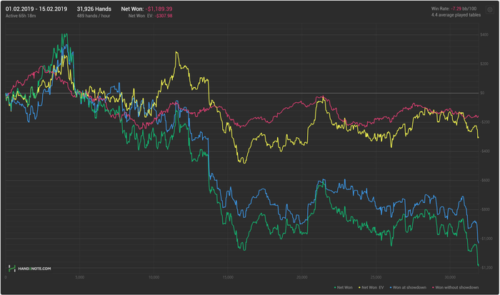This screenshot has height=295, width=500.
Task: Toggle the Net Won legend series
Action: 344,287
